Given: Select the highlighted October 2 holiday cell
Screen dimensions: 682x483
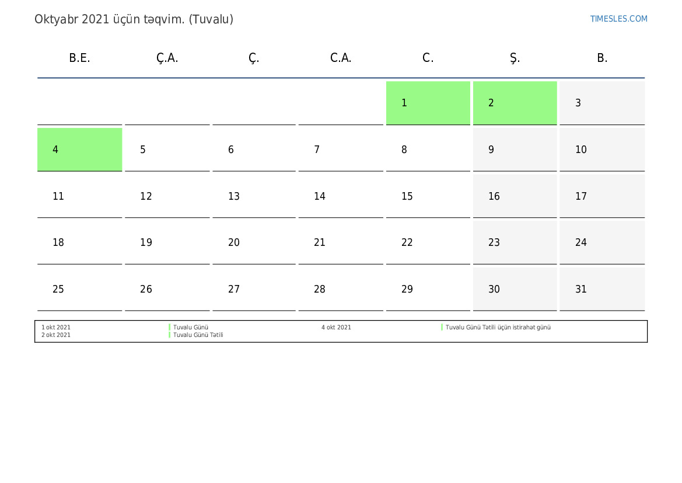Looking at the screenshot, I should pos(515,103).
